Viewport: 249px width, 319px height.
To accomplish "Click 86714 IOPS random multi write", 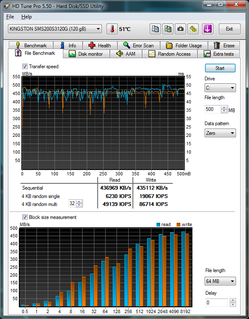I will click(x=153, y=204).
